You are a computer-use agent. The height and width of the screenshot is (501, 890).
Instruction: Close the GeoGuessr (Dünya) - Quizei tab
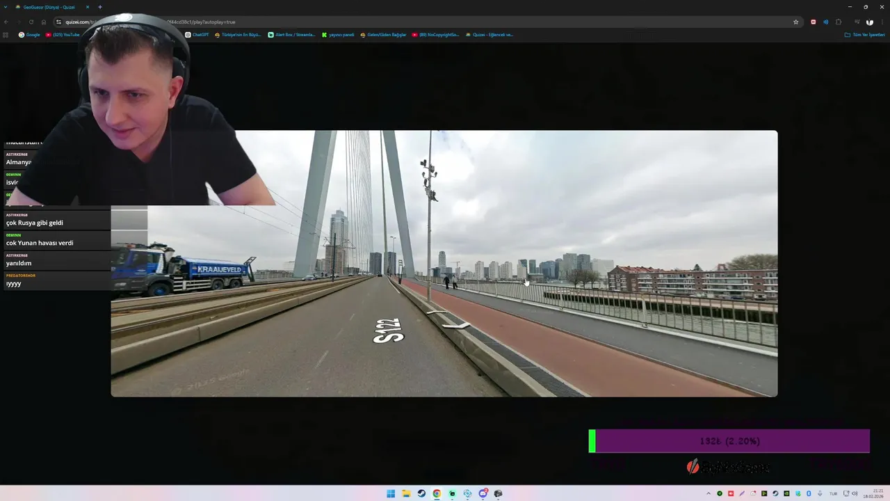pos(88,7)
